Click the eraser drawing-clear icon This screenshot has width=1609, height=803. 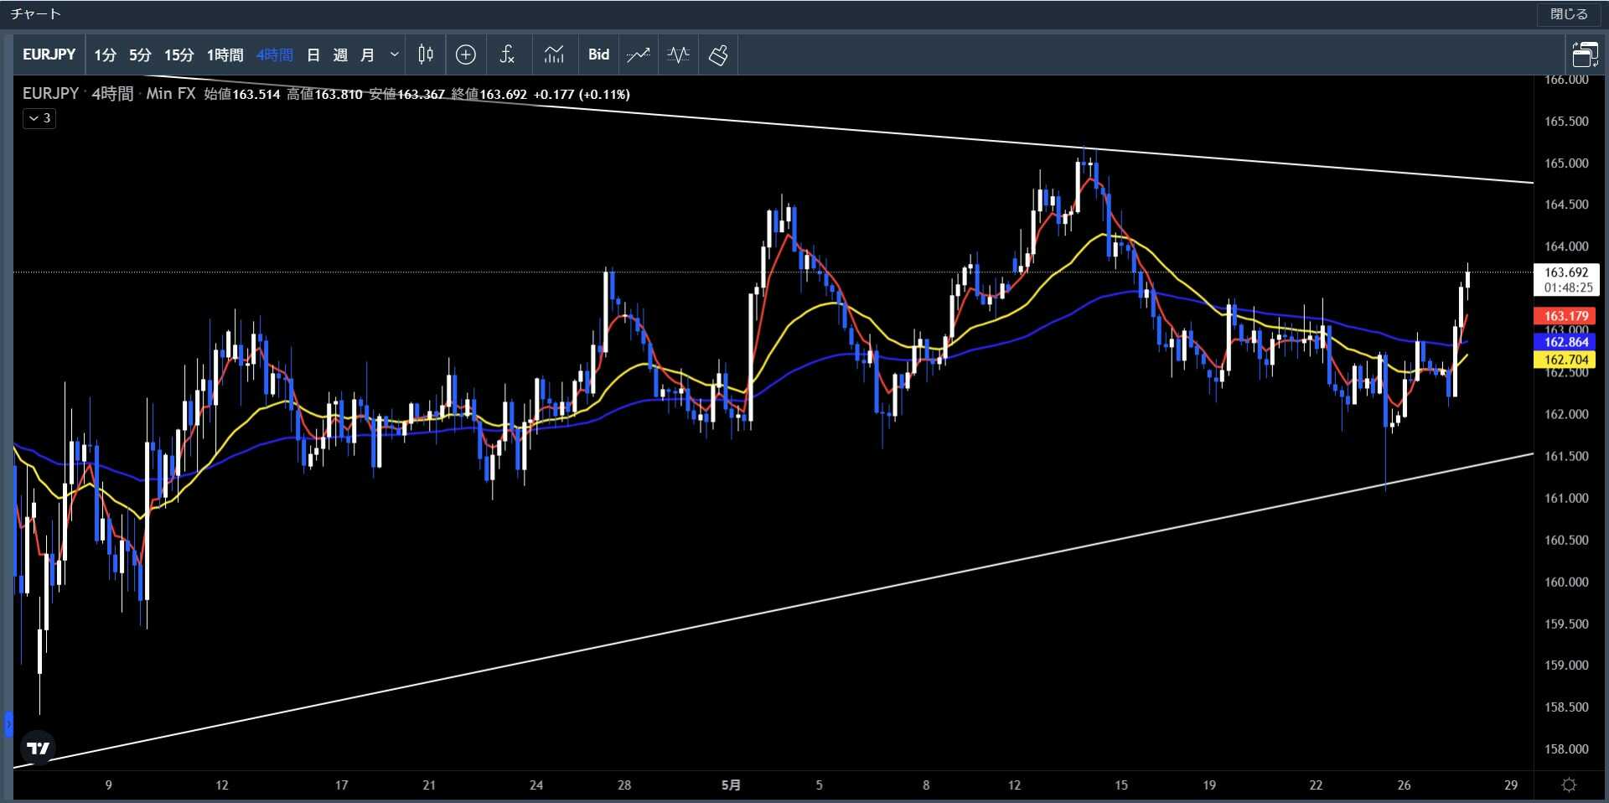[718, 54]
